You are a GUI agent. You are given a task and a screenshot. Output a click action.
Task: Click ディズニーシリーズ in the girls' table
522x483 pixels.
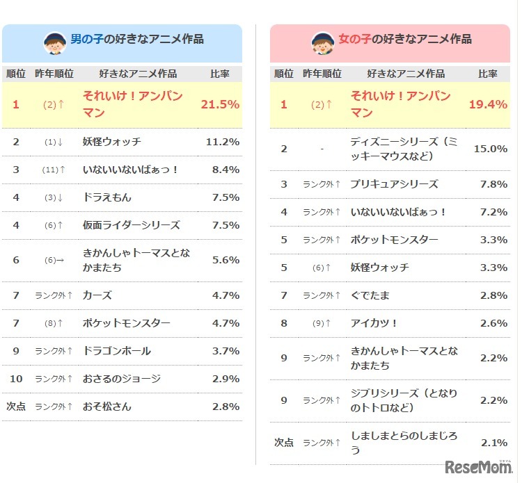[x=404, y=149]
